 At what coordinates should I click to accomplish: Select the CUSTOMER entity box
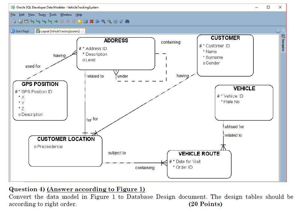point(225,55)
